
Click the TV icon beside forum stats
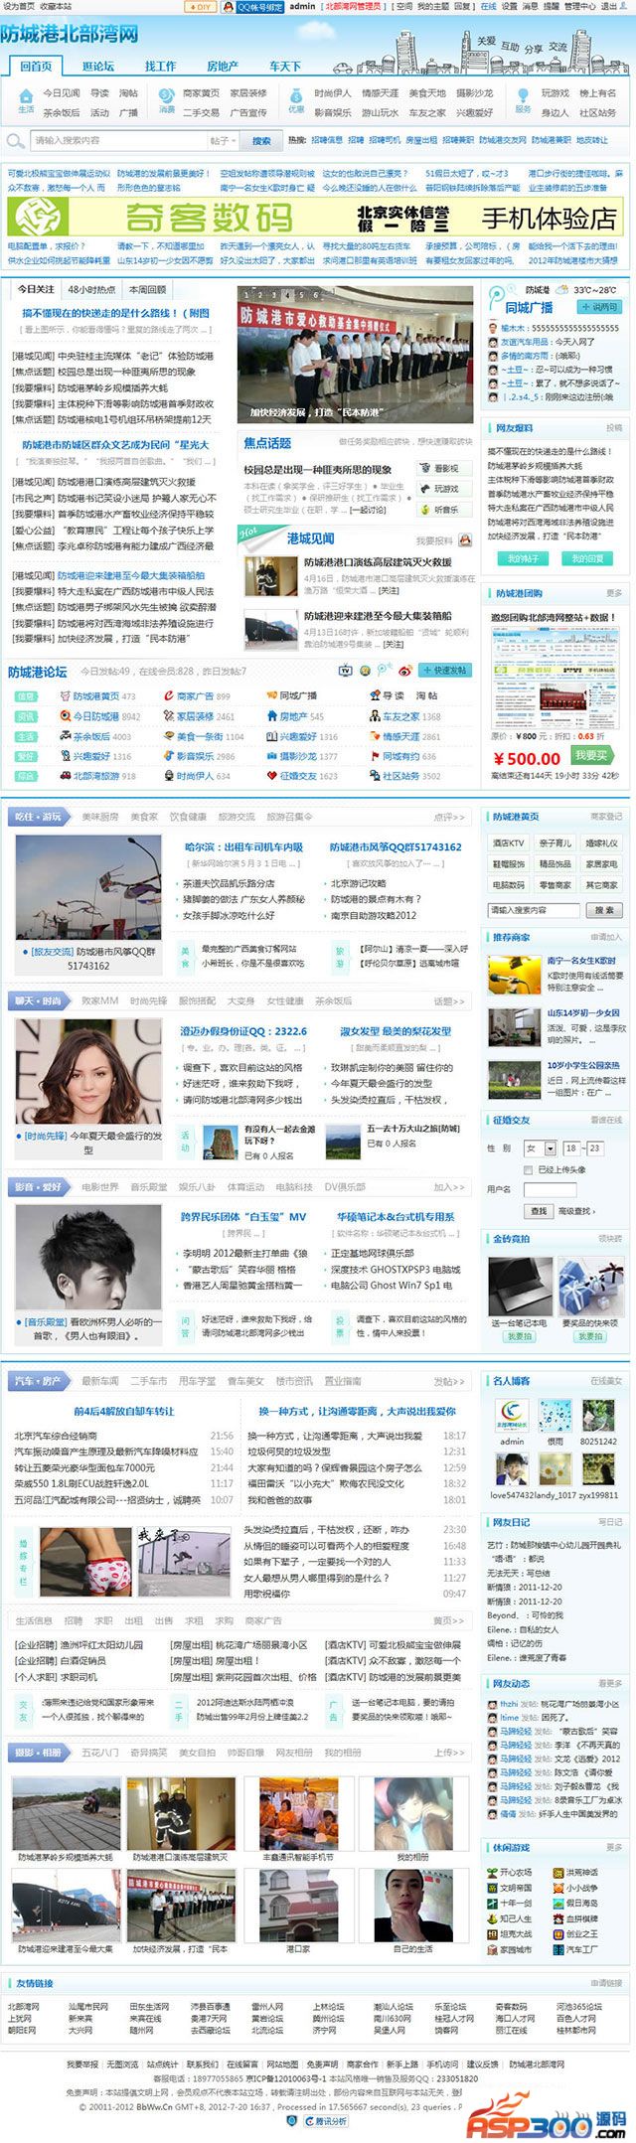click(x=347, y=671)
